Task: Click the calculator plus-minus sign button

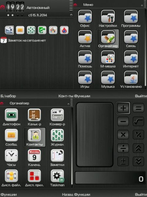Action: [123, 162]
